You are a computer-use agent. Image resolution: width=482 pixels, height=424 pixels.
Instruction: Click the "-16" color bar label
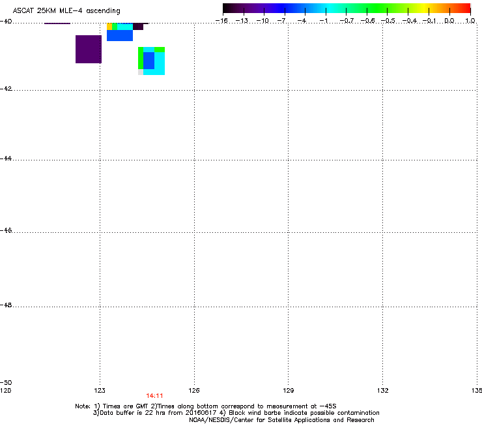221,21
